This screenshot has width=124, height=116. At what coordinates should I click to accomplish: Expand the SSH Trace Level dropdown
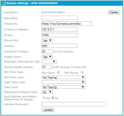coord(63,77)
